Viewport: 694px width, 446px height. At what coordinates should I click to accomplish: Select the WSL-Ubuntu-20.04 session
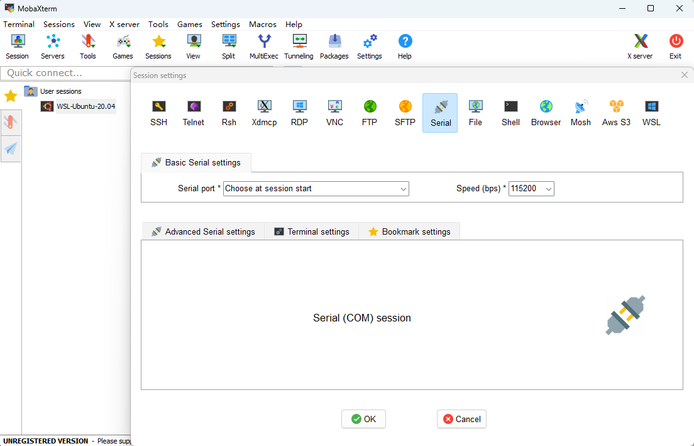coord(78,106)
